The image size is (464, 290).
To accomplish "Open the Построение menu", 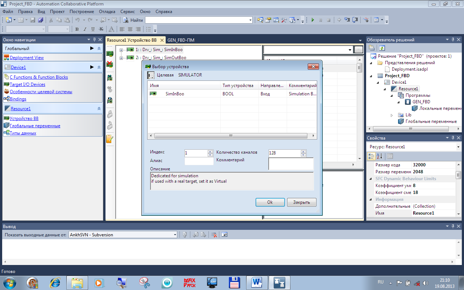I will coord(82,12).
